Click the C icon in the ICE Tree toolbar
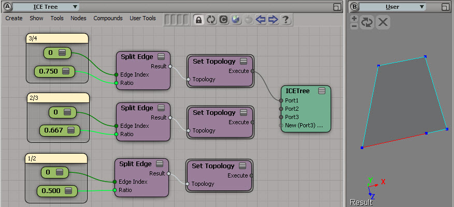 (223, 20)
